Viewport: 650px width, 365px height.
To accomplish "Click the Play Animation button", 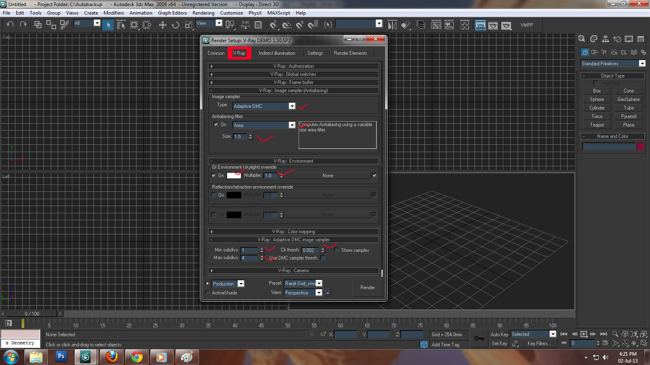I will (584, 334).
